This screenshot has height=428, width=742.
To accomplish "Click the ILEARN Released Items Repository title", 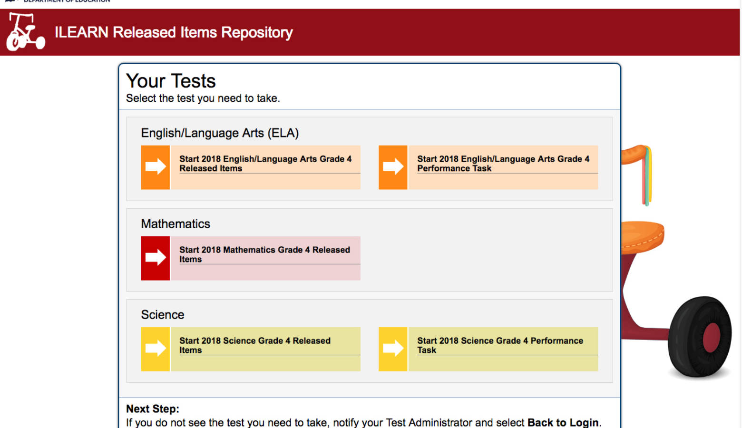I will click(174, 32).
